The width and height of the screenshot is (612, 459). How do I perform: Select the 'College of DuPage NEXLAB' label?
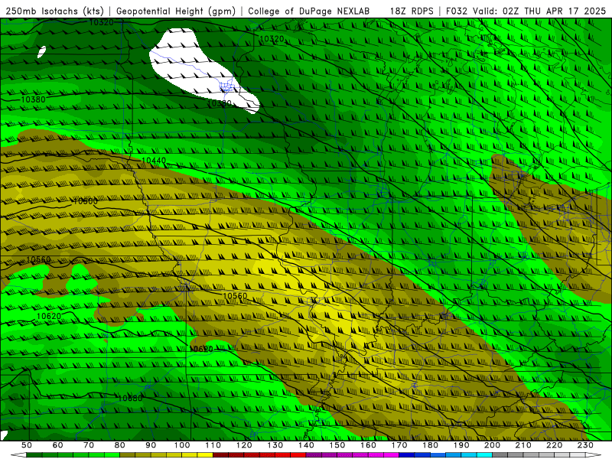tap(309, 11)
